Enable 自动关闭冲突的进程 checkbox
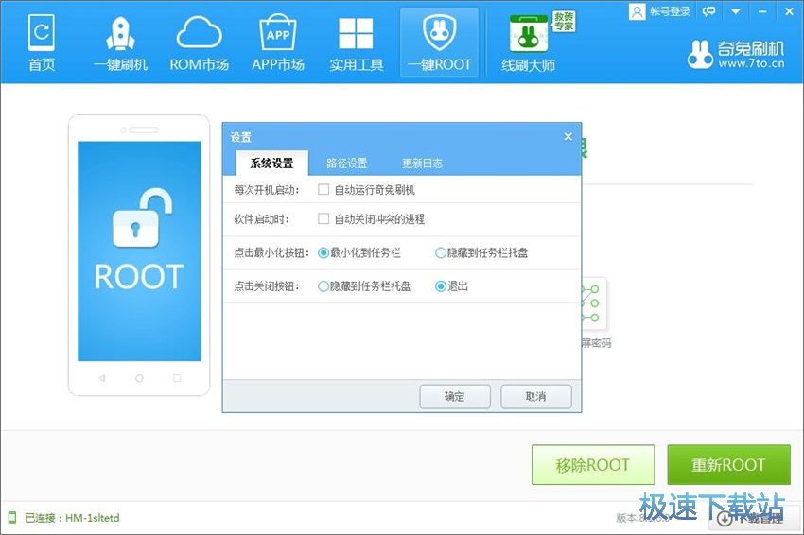This screenshot has width=804, height=535. pos(323,218)
